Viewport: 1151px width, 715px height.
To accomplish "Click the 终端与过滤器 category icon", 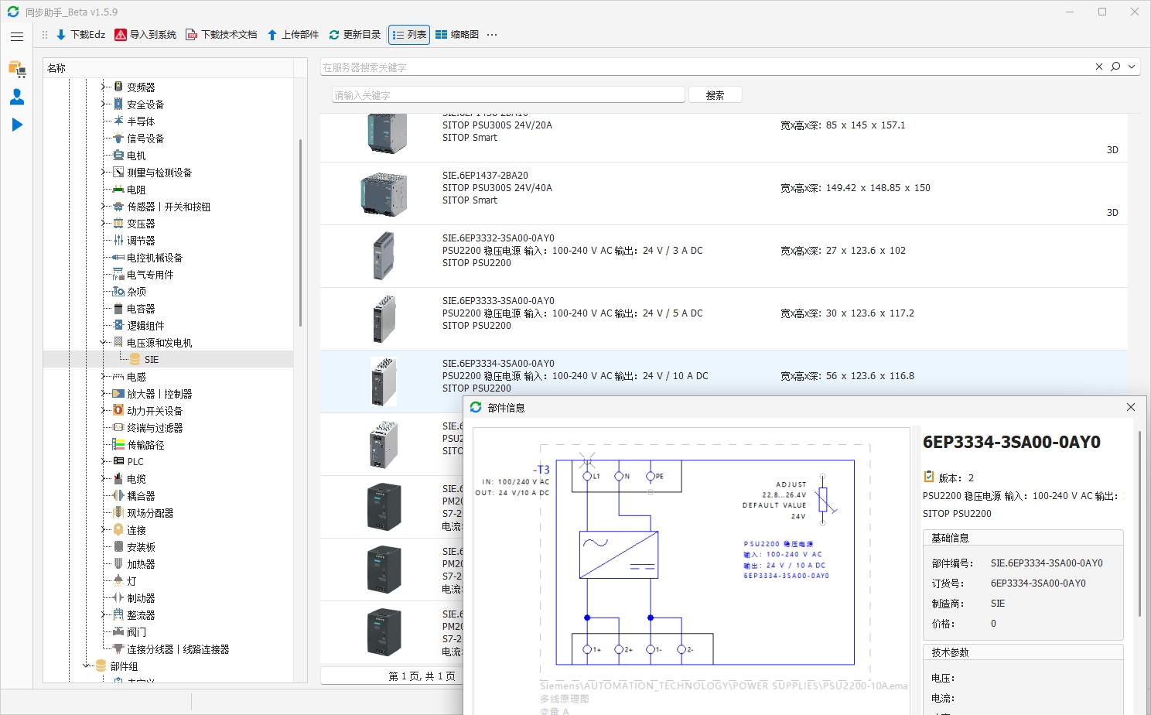I will coord(118,428).
